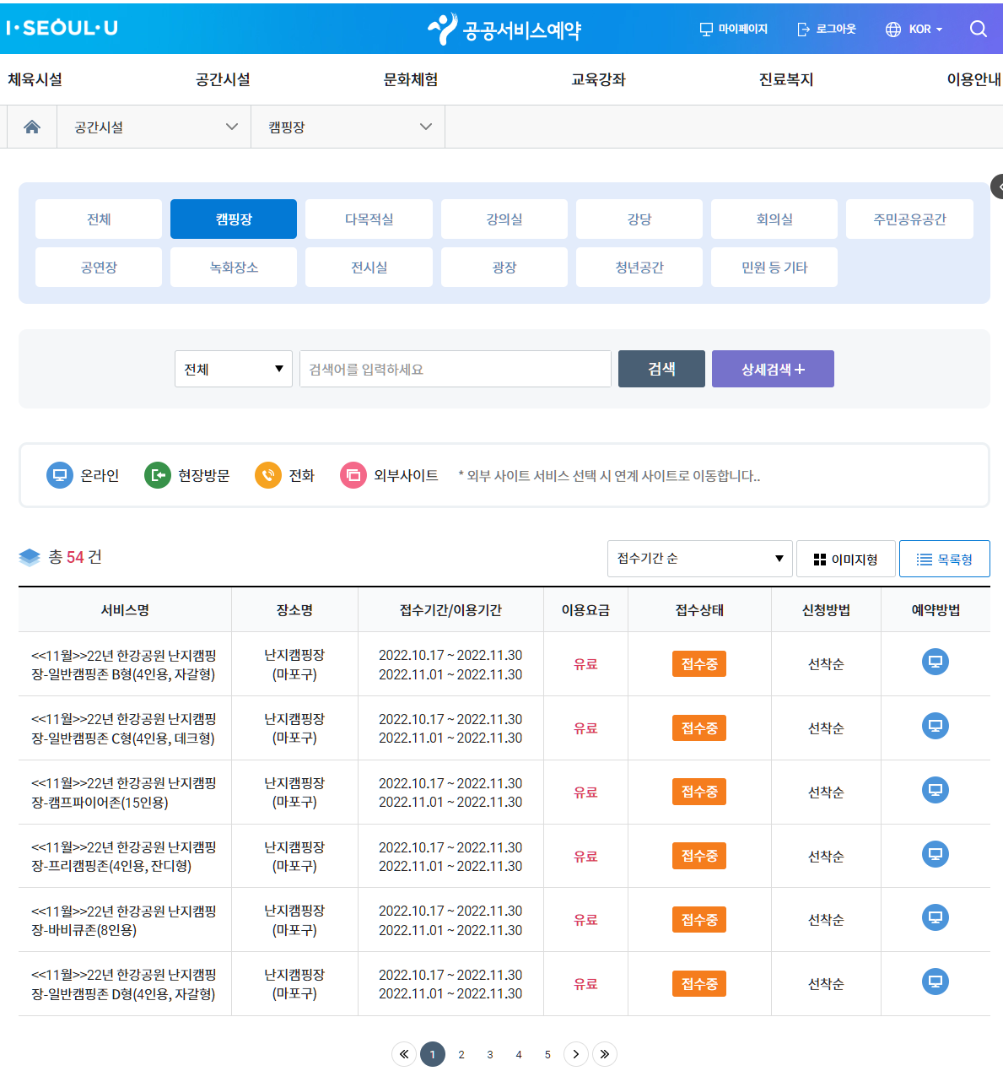Viewport: 1003px width, 1071px height.
Task: Click the I·SEOUL·U logo
Action: coord(62,28)
